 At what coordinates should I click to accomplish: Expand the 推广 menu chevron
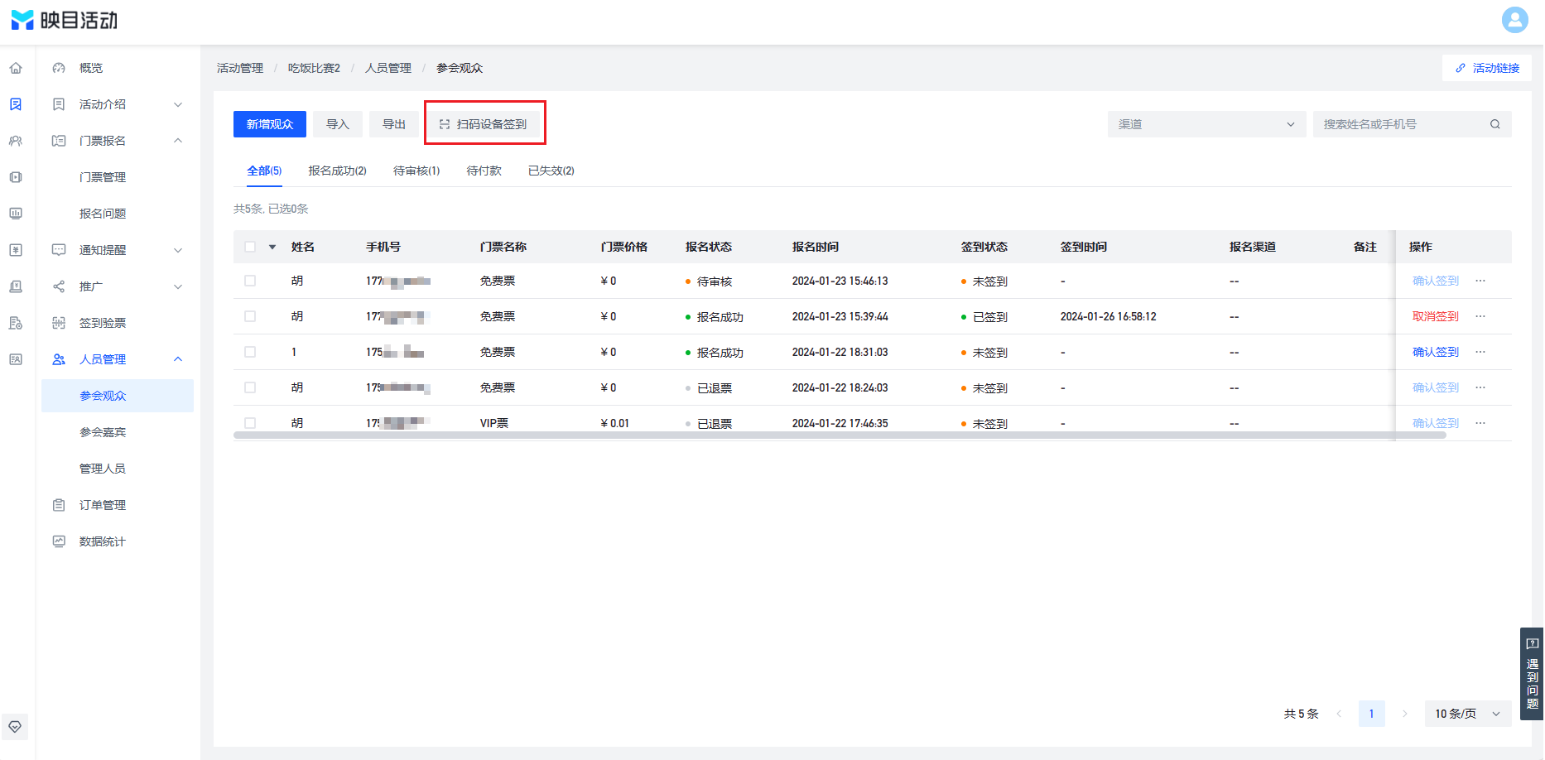coord(178,286)
